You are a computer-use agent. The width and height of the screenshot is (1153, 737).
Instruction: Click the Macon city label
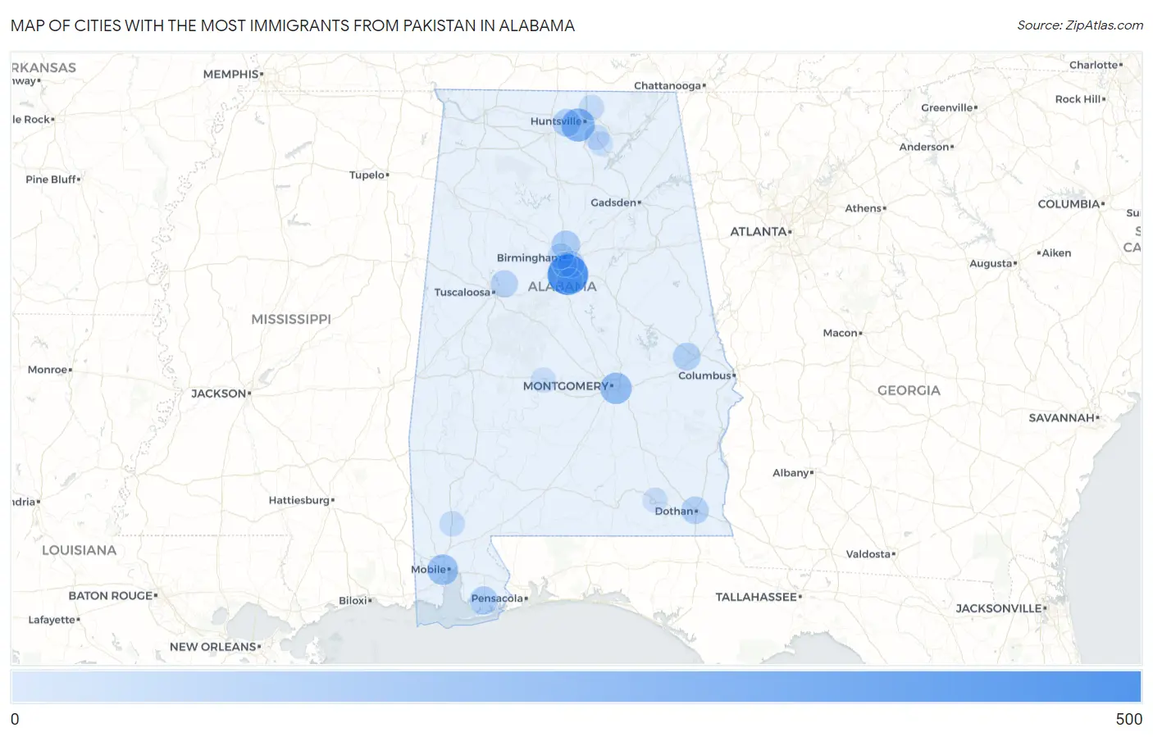840,333
